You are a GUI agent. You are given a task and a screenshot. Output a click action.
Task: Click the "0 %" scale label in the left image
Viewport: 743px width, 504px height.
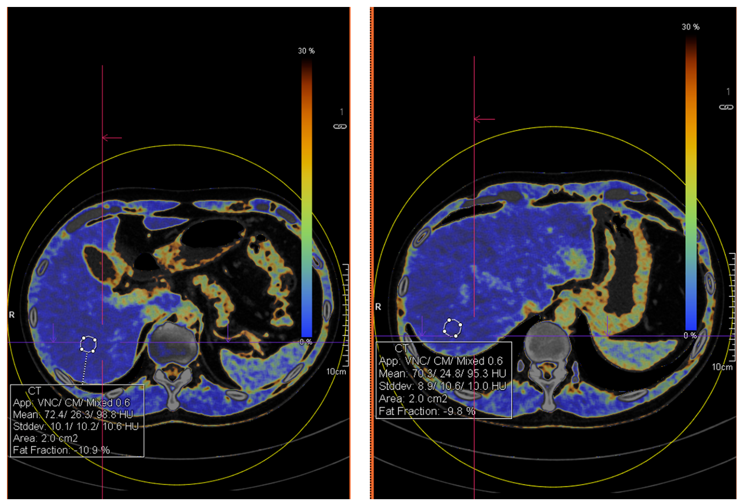click(x=306, y=342)
